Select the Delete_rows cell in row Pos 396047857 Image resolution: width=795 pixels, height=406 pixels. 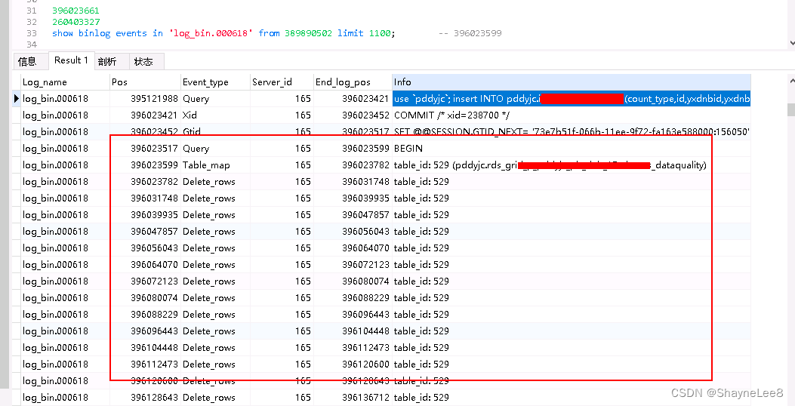coord(215,231)
